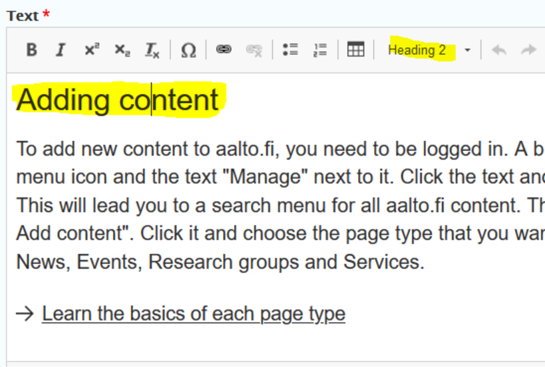Place cursor in "Adding content" heading
This screenshot has width=545, height=367.
point(117,100)
